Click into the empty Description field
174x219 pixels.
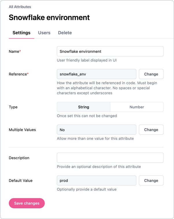point(110,158)
